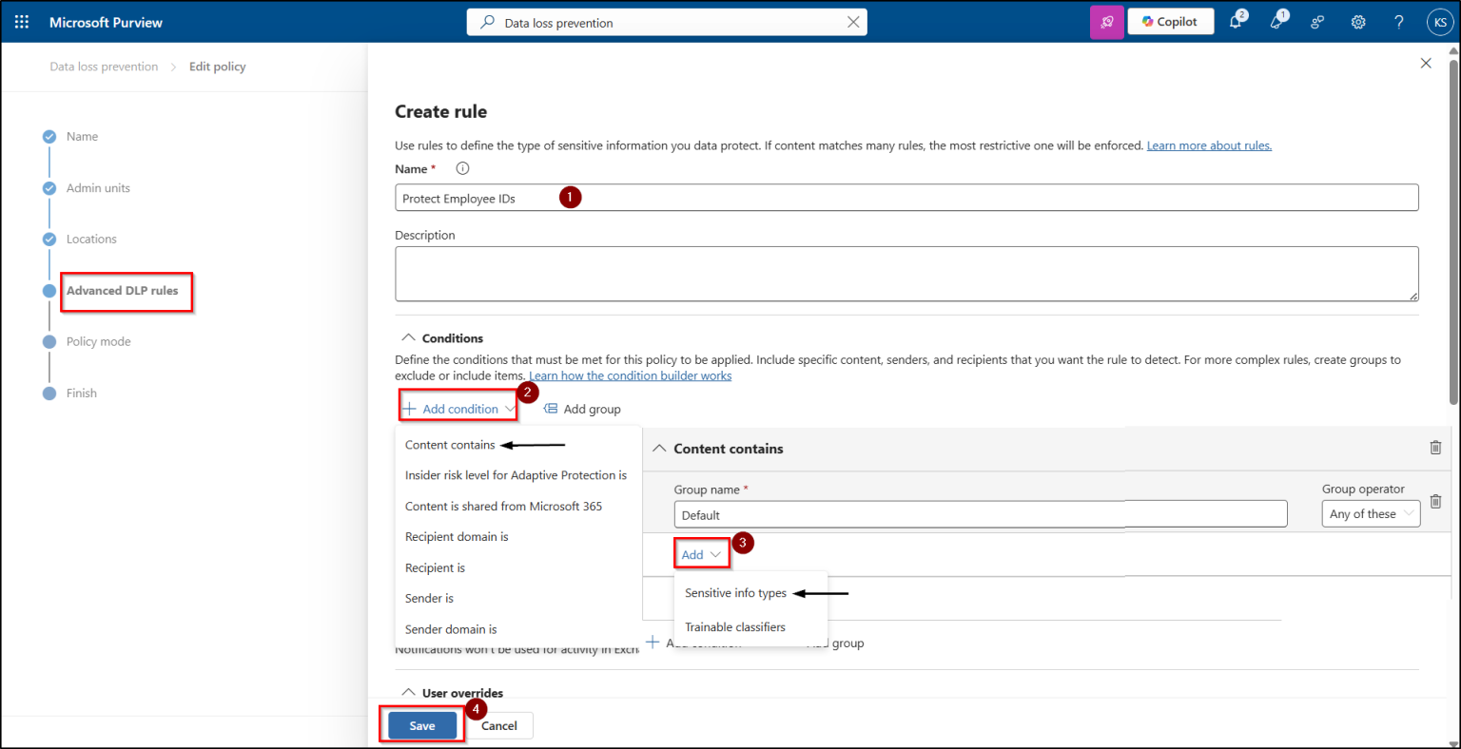Open help using the question mark icon
Screen dimensions: 1461x749
[x=1398, y=21]
